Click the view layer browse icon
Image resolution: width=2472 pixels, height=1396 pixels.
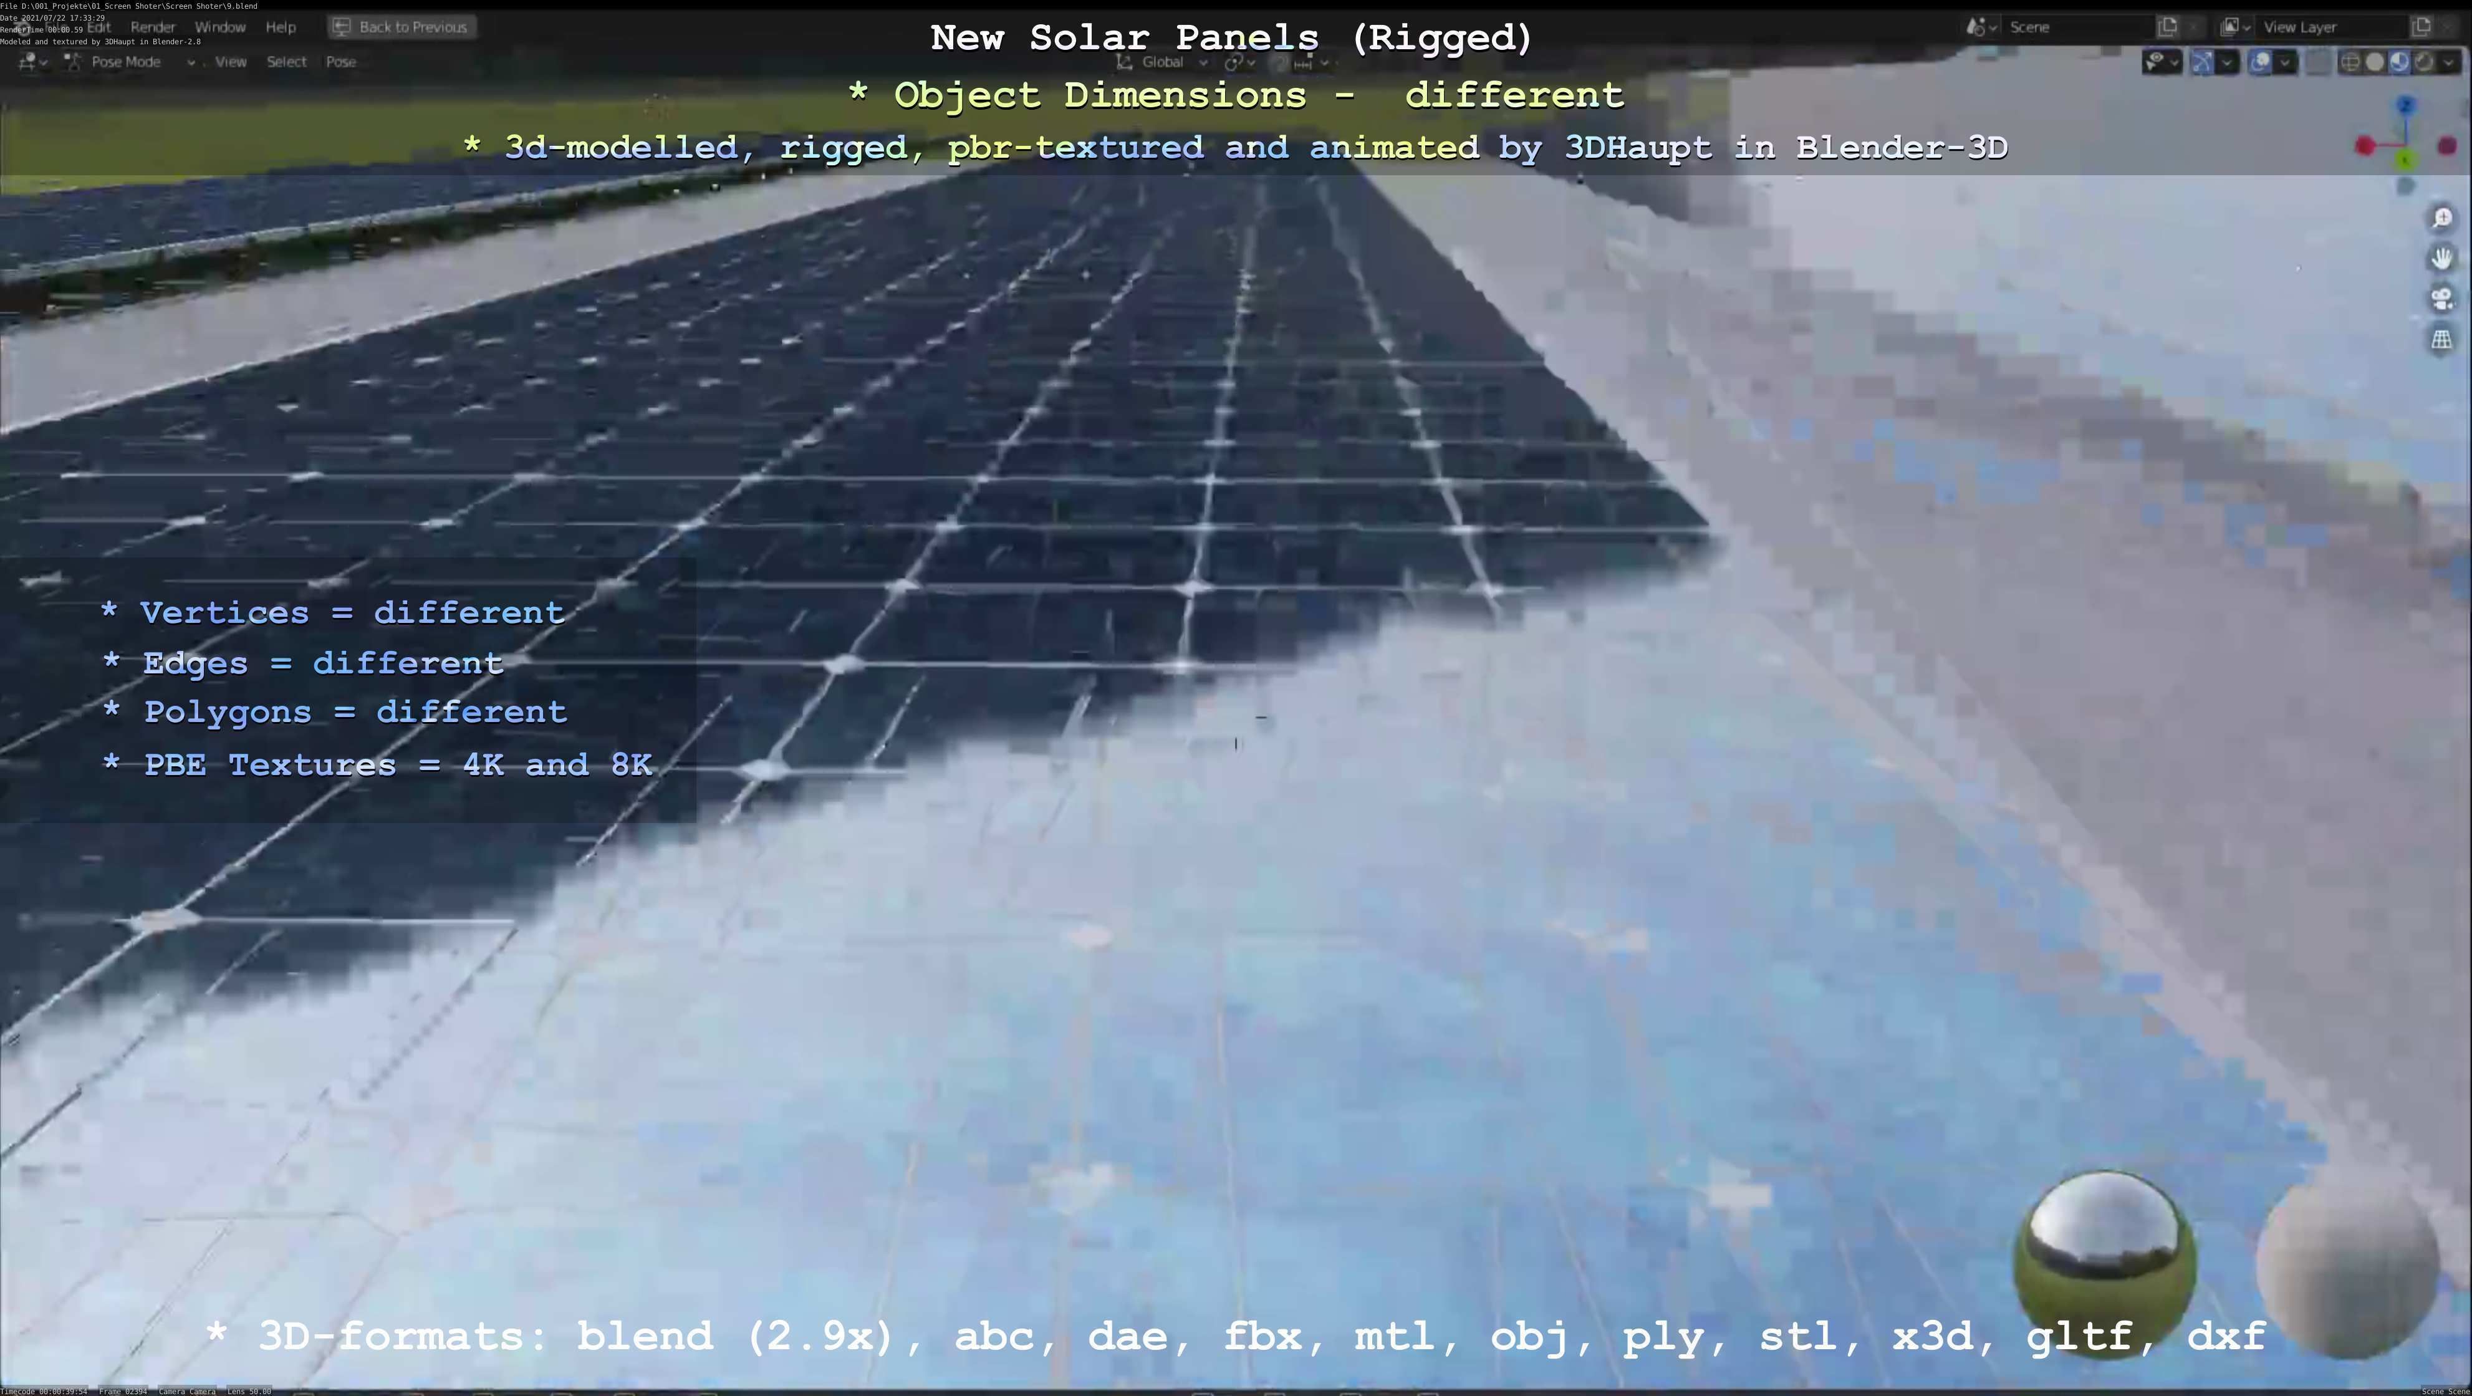pos(2229,27)
